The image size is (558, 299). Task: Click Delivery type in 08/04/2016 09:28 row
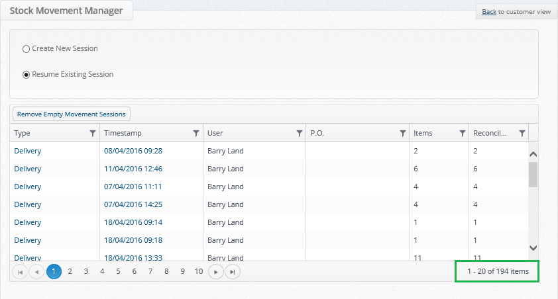[27, 151]
